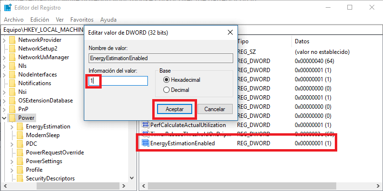Open the Archivo menu

pos(13,20)
